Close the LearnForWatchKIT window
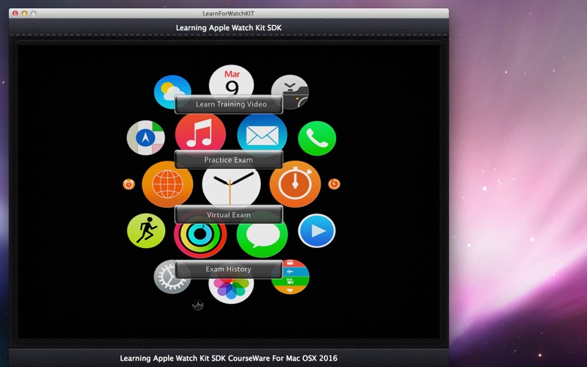Screen dimensions: 587x367 click(15, 13)
